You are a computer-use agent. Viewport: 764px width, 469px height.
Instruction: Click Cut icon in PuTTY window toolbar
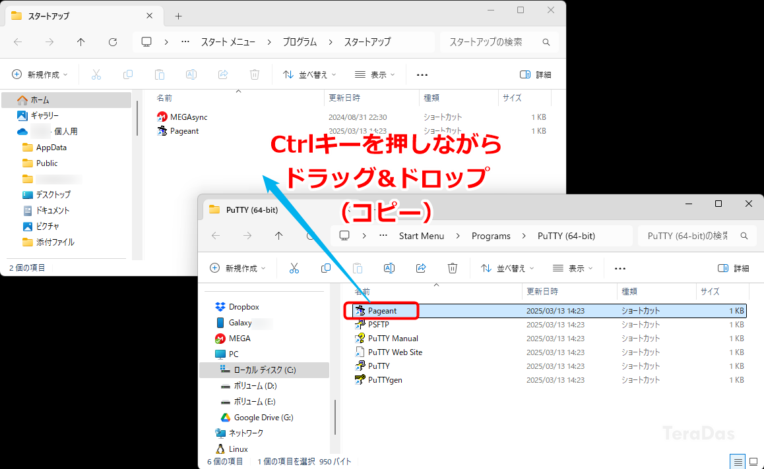tap(294, 268)
